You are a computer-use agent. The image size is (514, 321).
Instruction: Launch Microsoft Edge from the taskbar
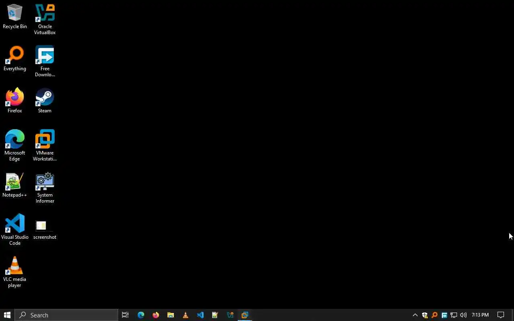[x=141, y=315]
